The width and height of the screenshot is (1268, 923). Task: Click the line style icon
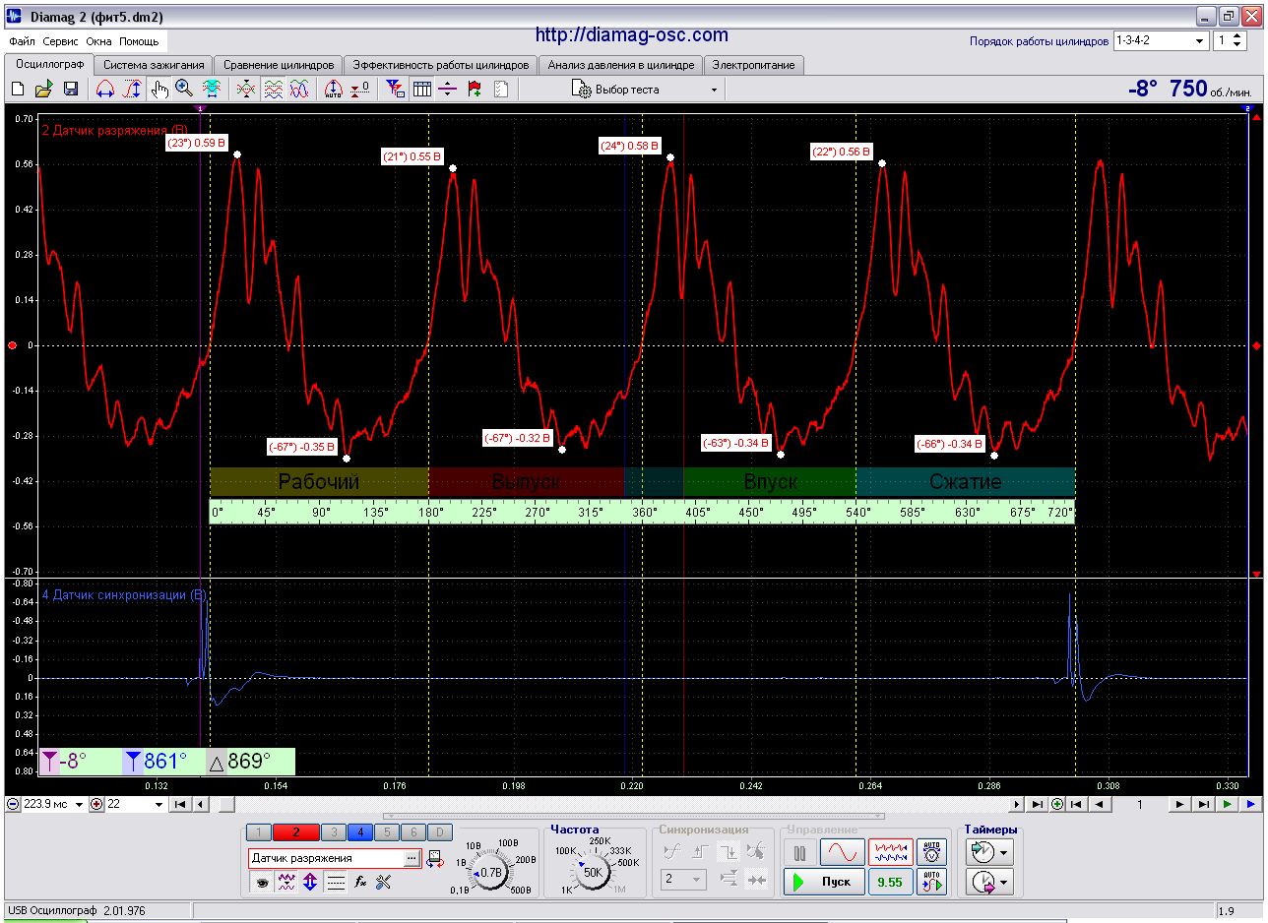point(336,883)
